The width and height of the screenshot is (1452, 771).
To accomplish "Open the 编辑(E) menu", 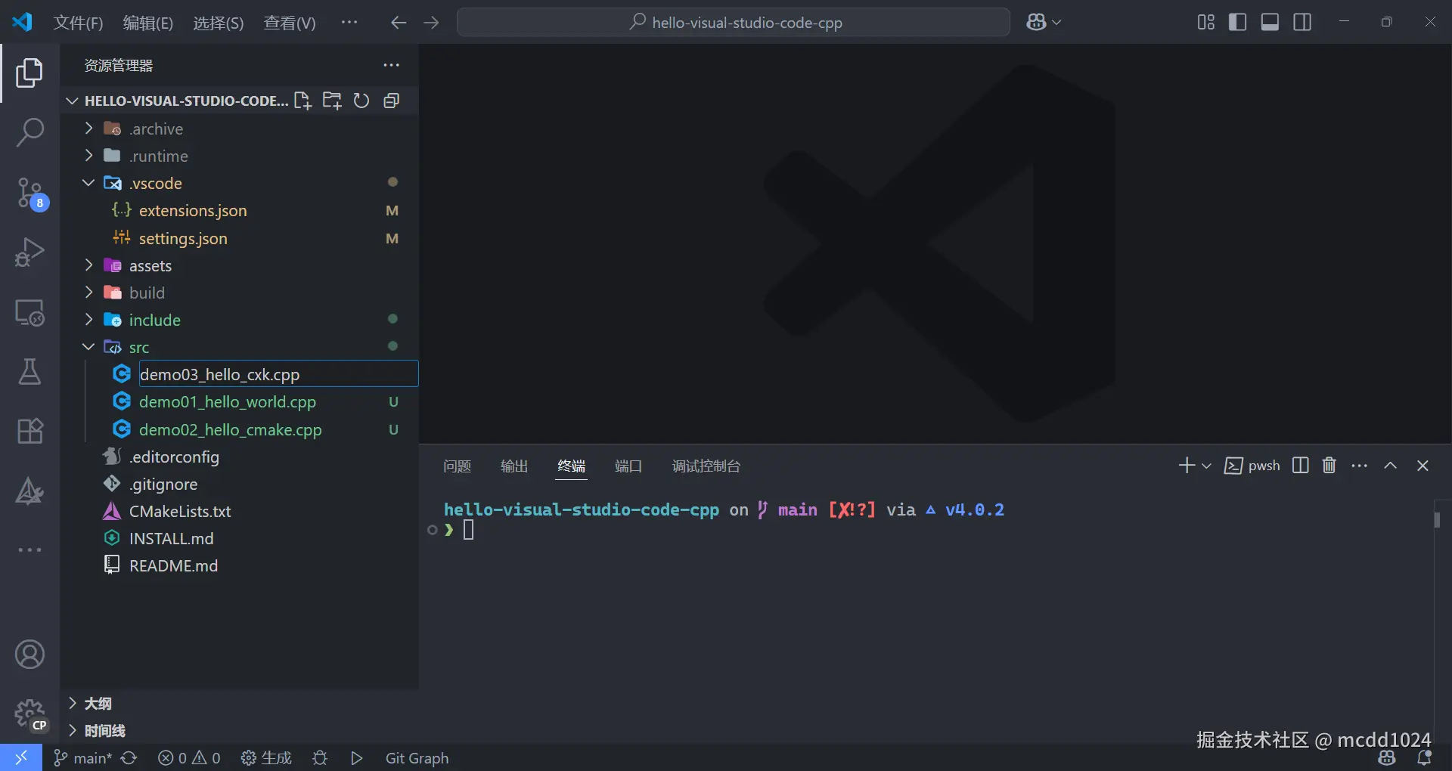I will click(x=148, y=23).
